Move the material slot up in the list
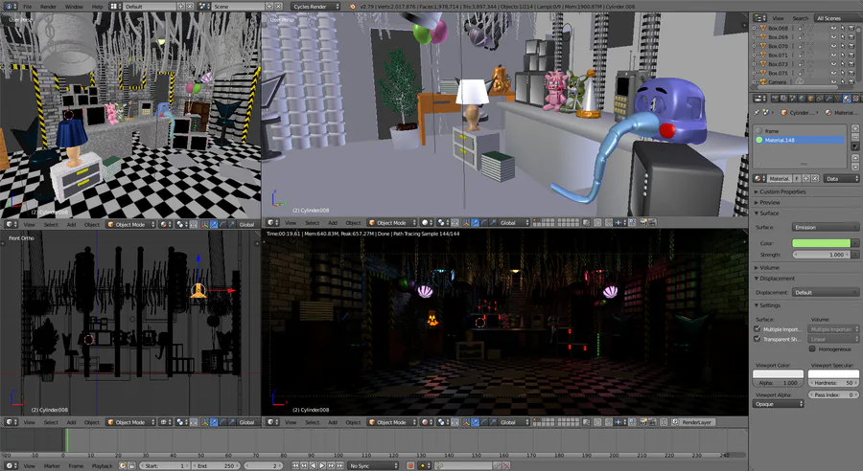The width and height of the screenshot is (863, 471). click(x=855, y=158)
